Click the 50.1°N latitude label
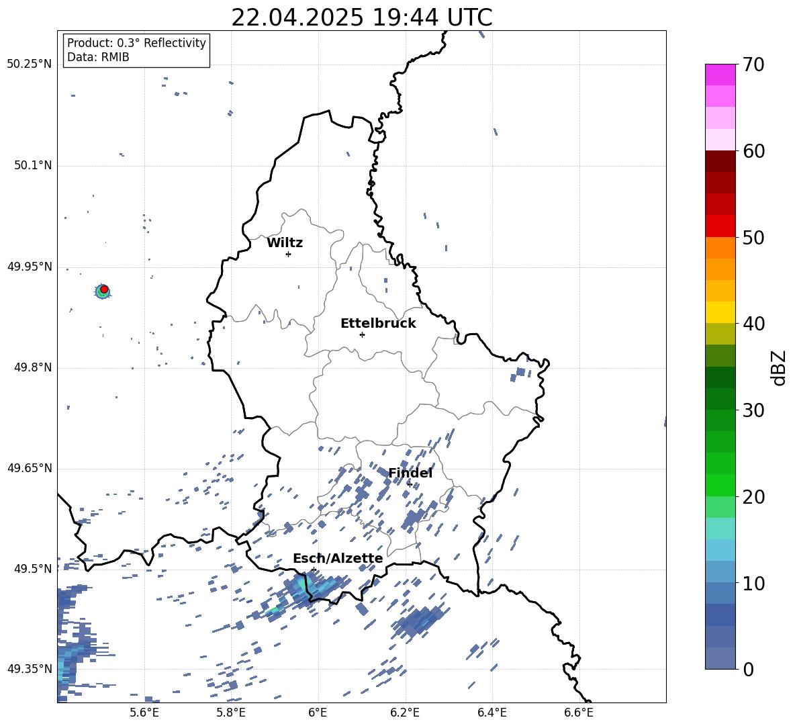Viewport: 795px width, 726px height. (x=33, y=166)
